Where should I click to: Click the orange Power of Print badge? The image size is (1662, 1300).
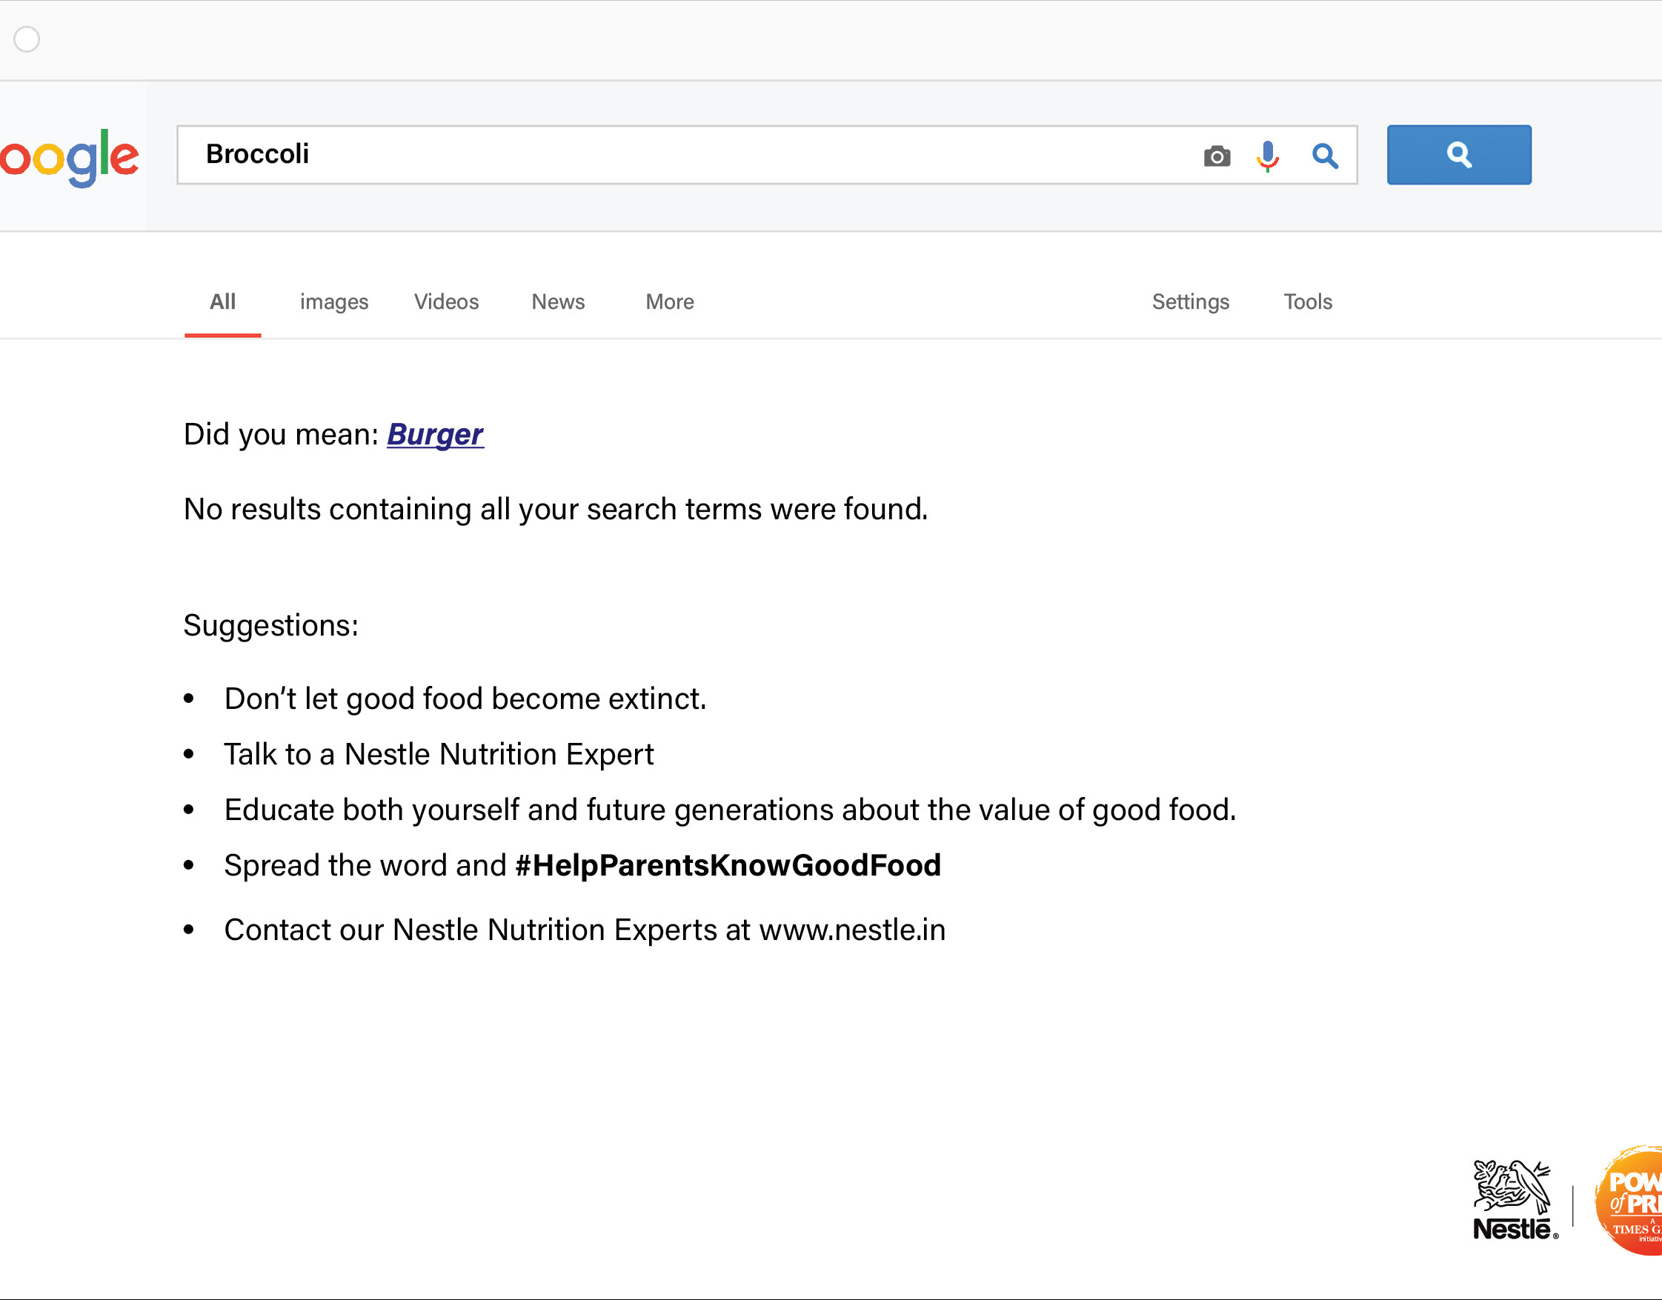pos(1629,1200)
